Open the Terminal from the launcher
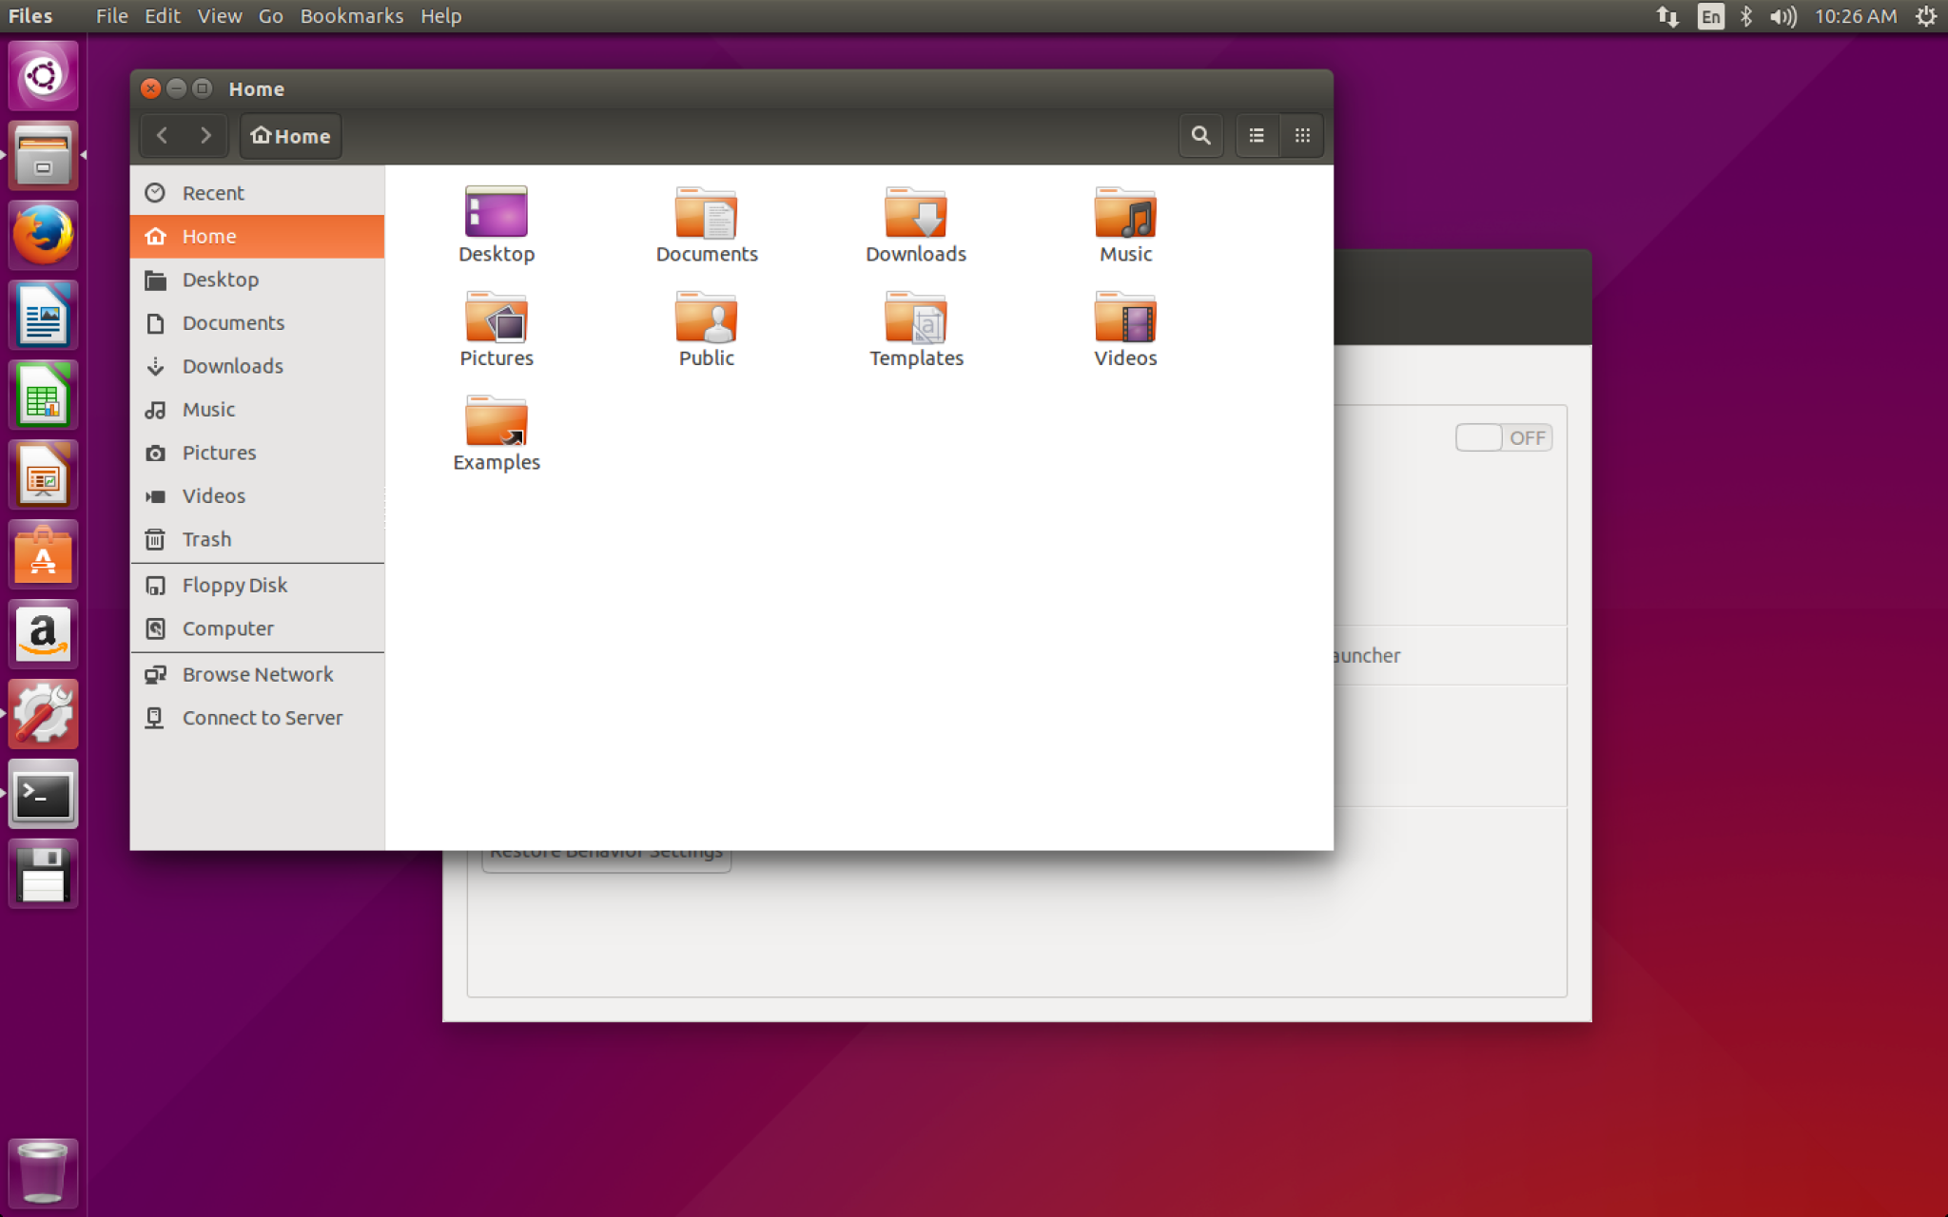The height and width of the screenshot is (1217, 1948). point(43,794)
